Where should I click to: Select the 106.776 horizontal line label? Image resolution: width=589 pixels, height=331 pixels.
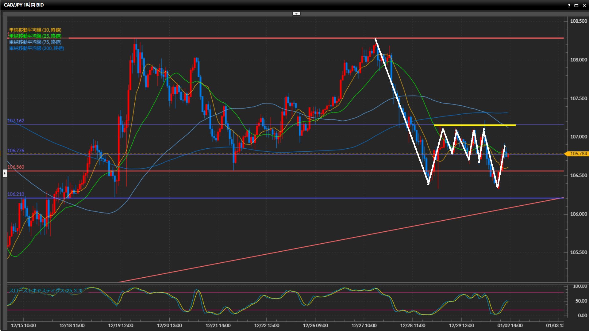[16, 150]
